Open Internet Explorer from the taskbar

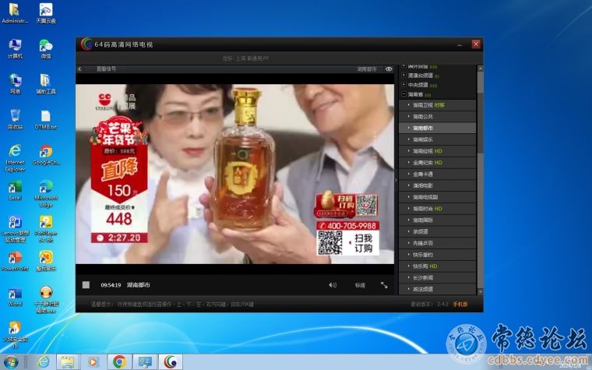pyautogui.click(x=43, y=362)
